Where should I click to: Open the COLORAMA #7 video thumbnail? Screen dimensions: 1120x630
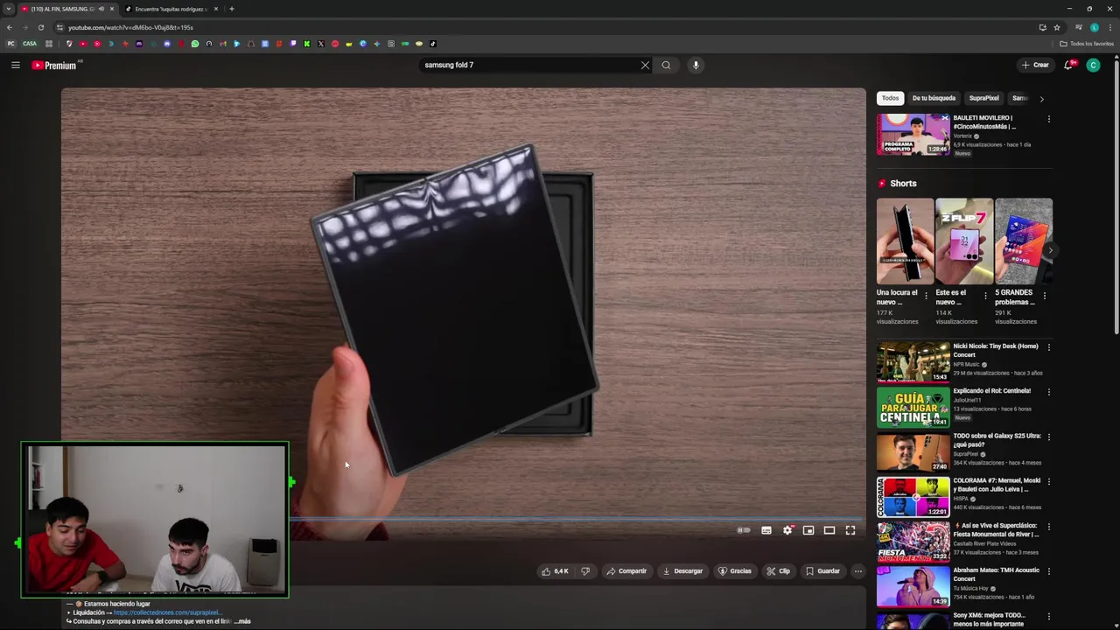[x=913, y=497]
